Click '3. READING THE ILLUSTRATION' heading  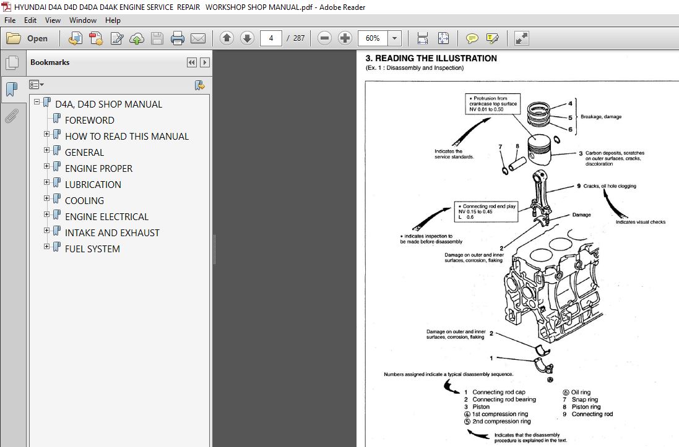tap(431, 58)
